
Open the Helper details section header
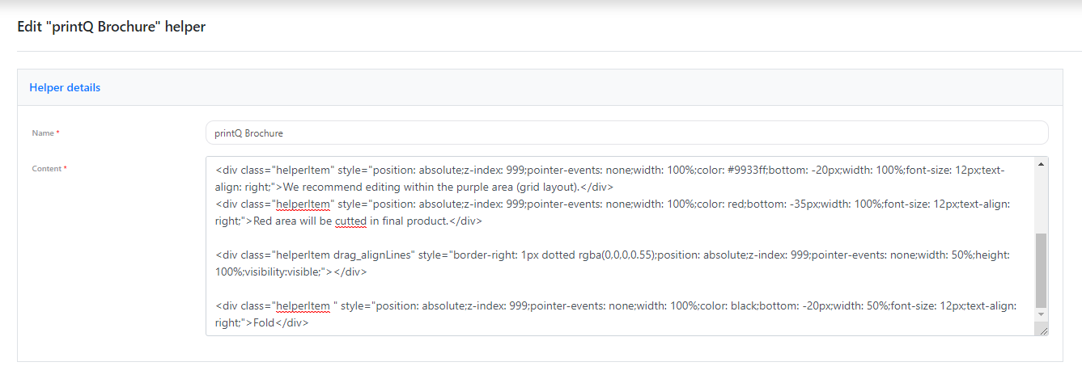(x=65, y=87)
